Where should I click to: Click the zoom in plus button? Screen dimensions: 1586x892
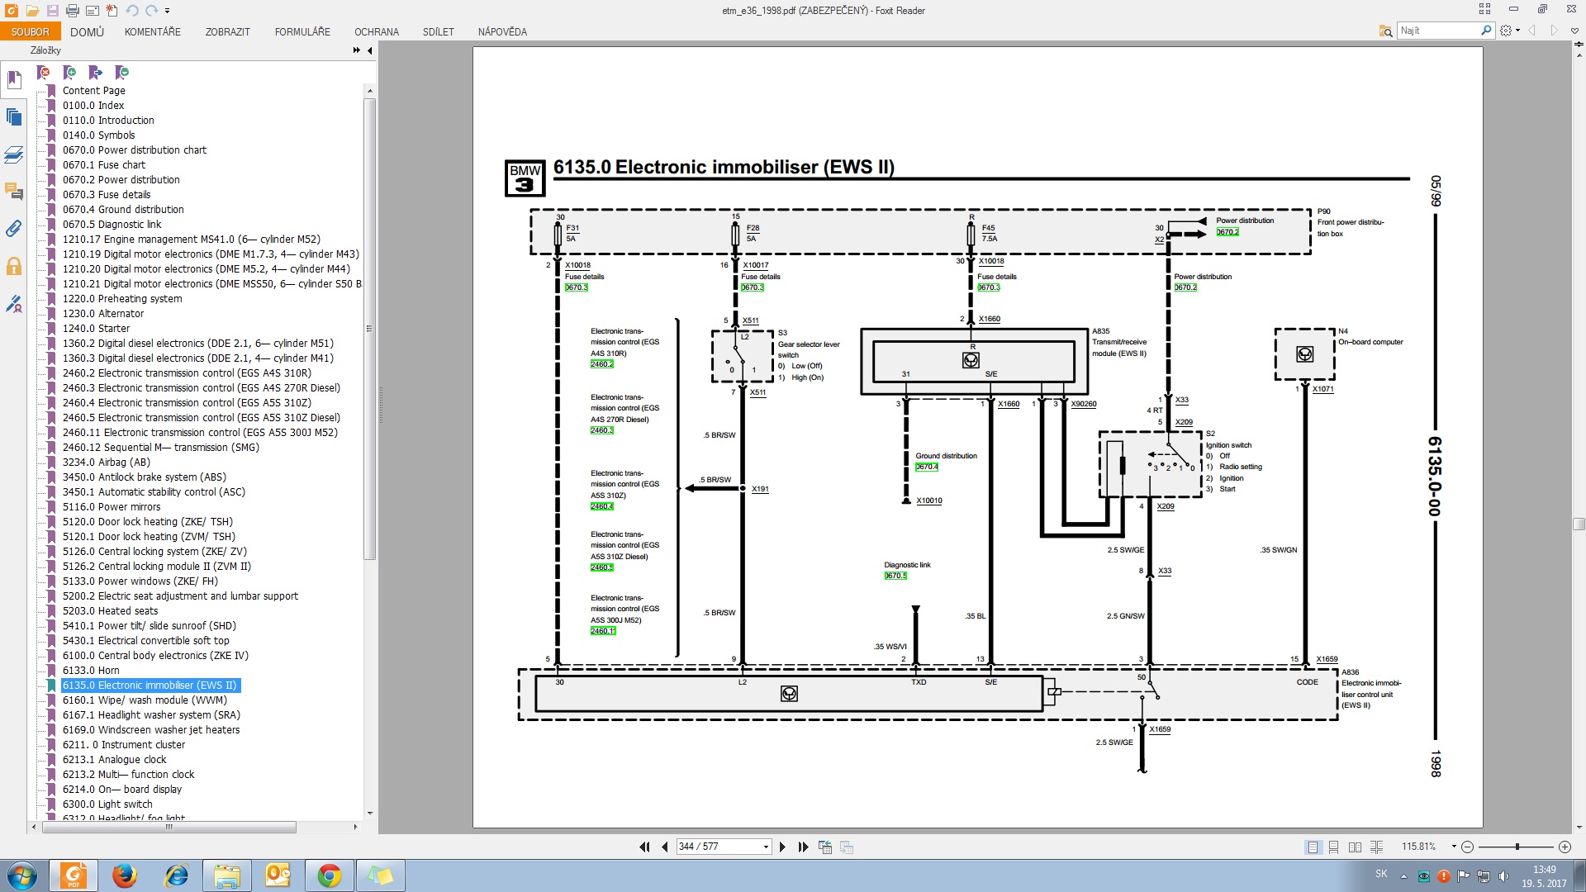point(1565,847)
